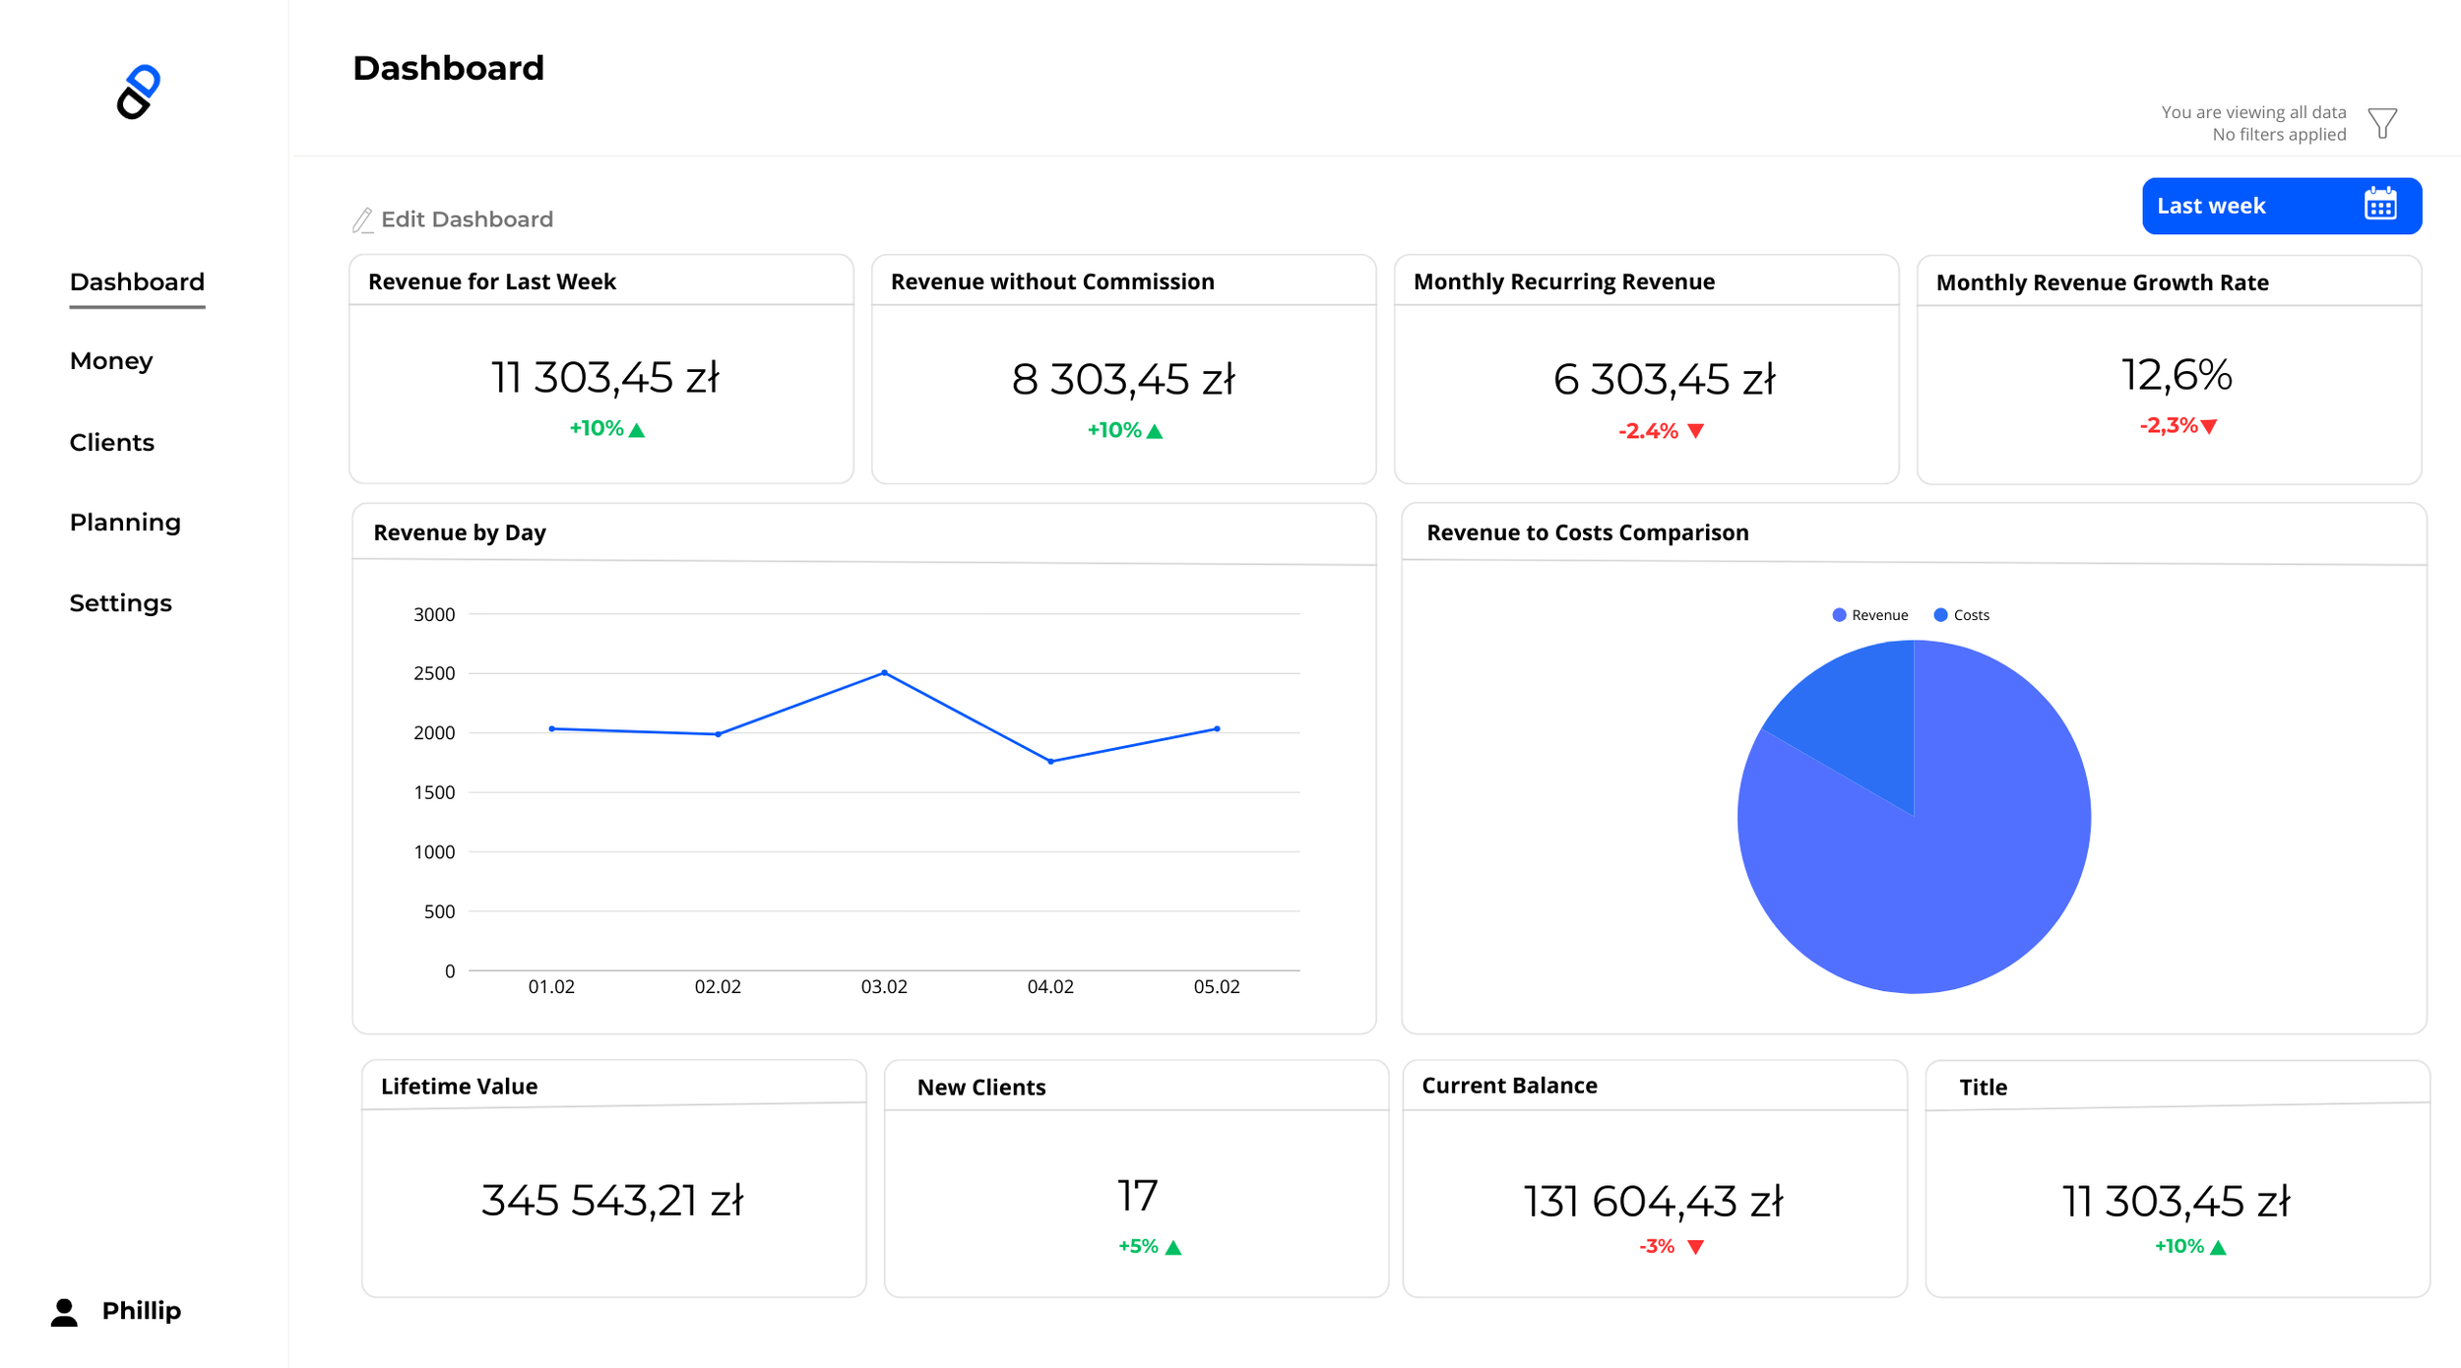Click the Edit Dashboard link
2461x1368 pixels.
click(467, 219)
